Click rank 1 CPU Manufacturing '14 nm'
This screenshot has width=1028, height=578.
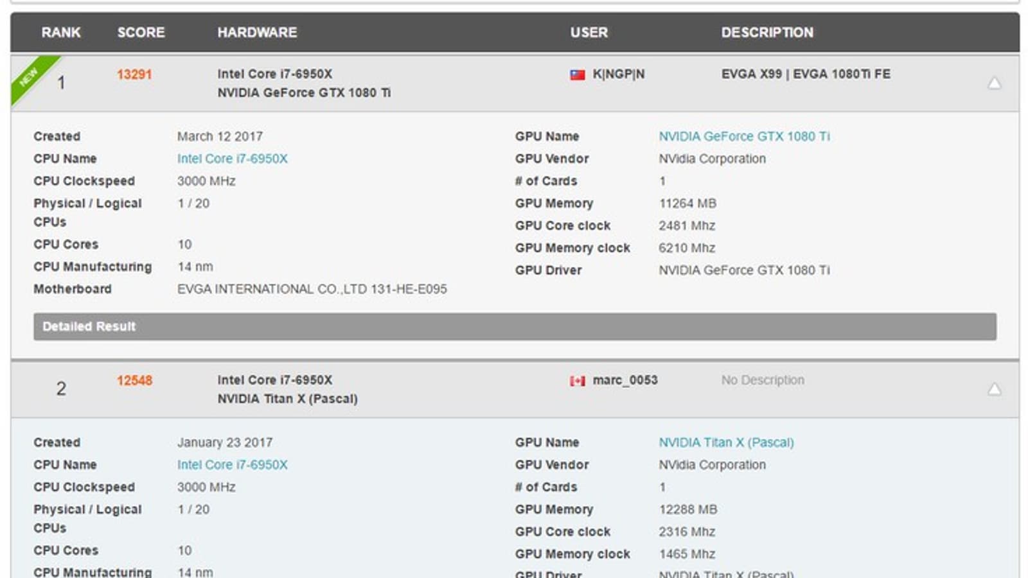click(x=195, y=267)
